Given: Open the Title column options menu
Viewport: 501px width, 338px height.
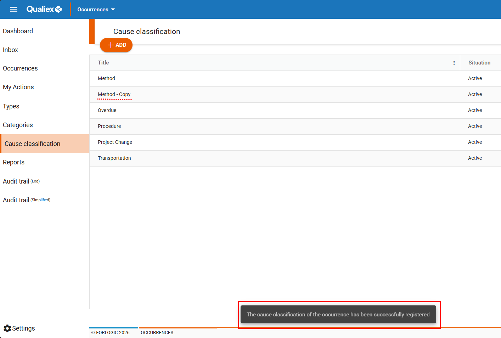Looking at the screenshot, I should point(454,63).
